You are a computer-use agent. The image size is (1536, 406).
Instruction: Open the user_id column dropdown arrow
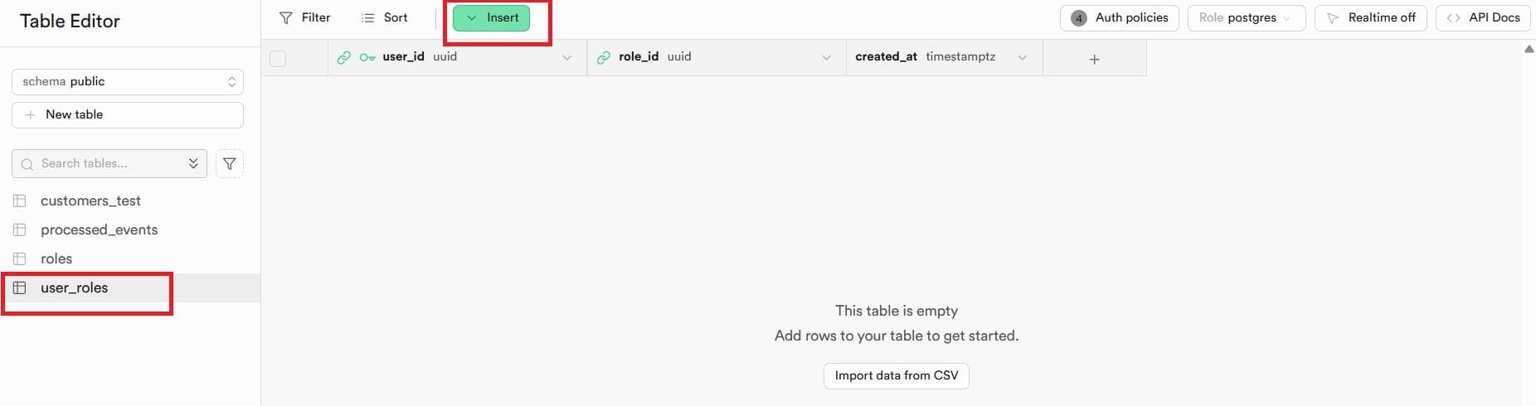[x=567, y=57]
